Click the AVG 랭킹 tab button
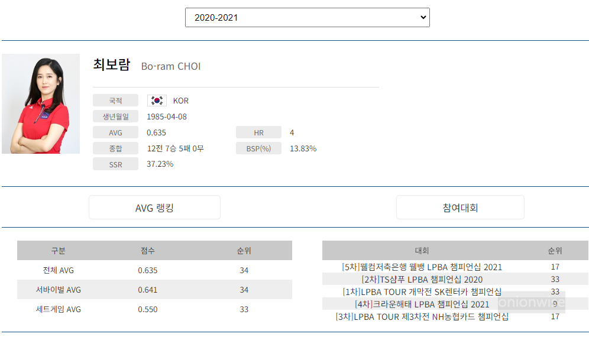The image size is (589, 337). (154, 208)
